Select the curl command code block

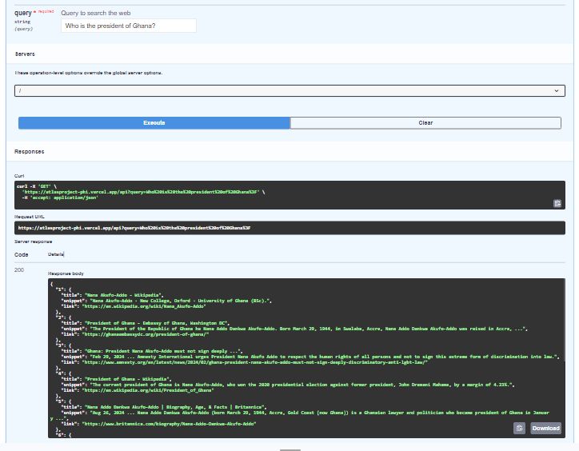[x=289, y=195]
